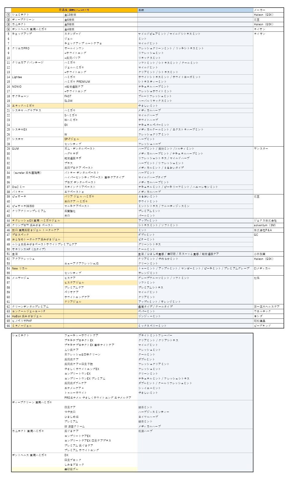
Task: Select the ジェクス株式会社 maker cell
Action: (268, 221)
